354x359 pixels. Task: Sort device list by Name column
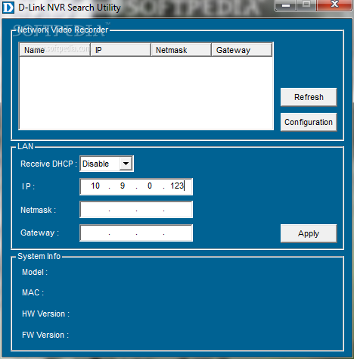pyautogui.click(x=54, y=50)
